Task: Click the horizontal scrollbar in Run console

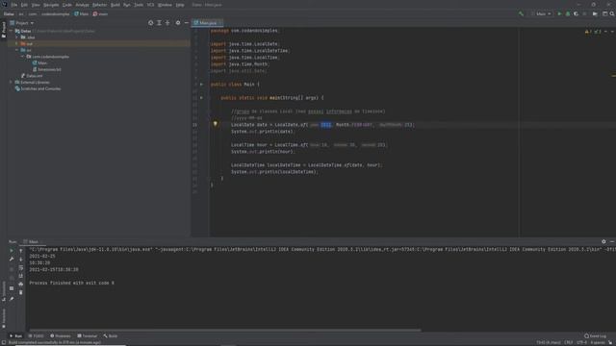Action: (x=224, y=330)
